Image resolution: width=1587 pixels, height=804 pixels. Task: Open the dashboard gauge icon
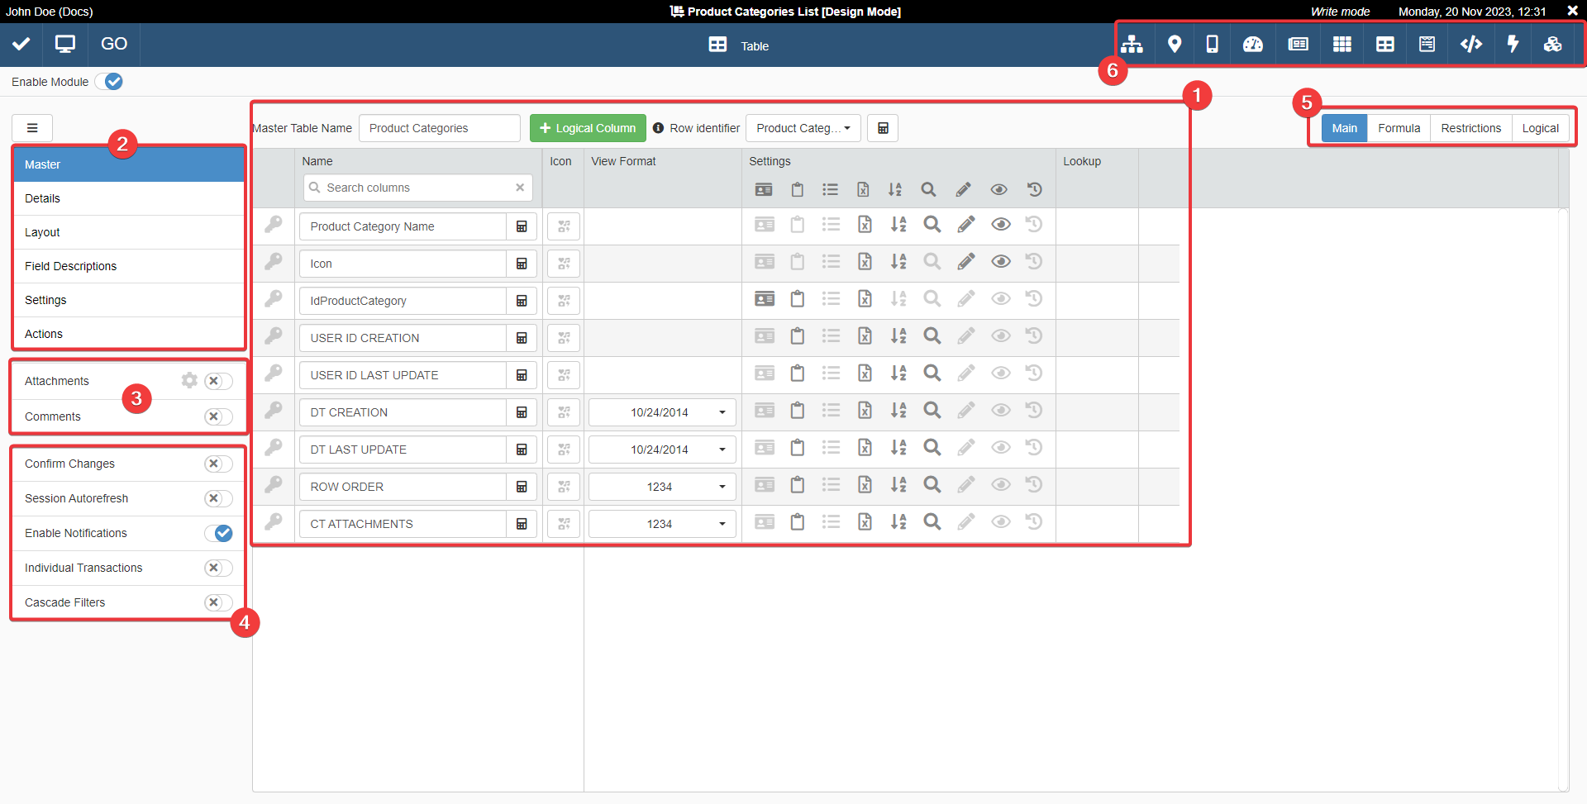coord(1252,45)
